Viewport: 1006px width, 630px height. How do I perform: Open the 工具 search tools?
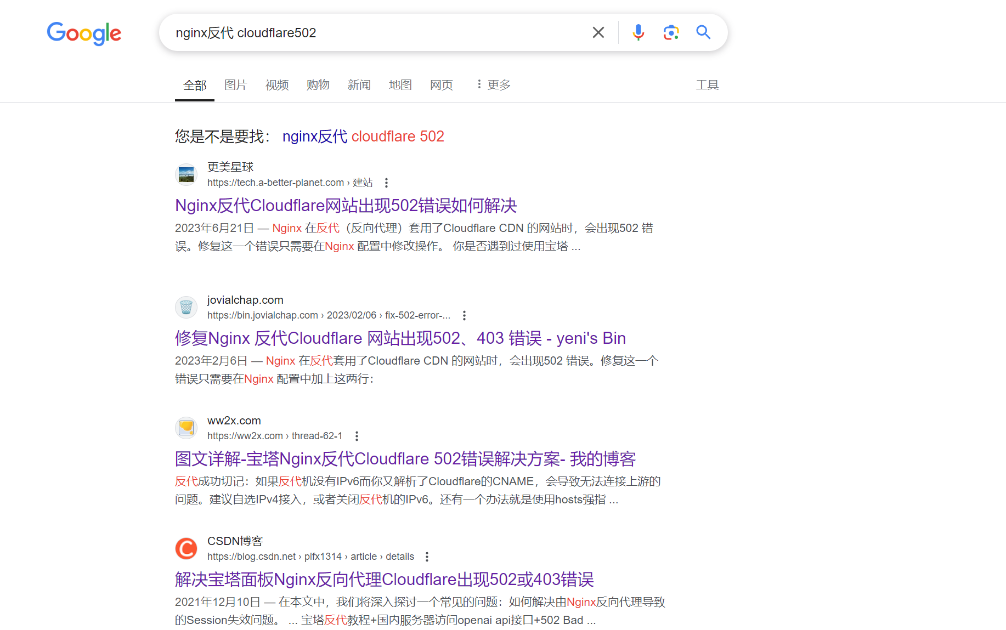(x=707, y=85)
